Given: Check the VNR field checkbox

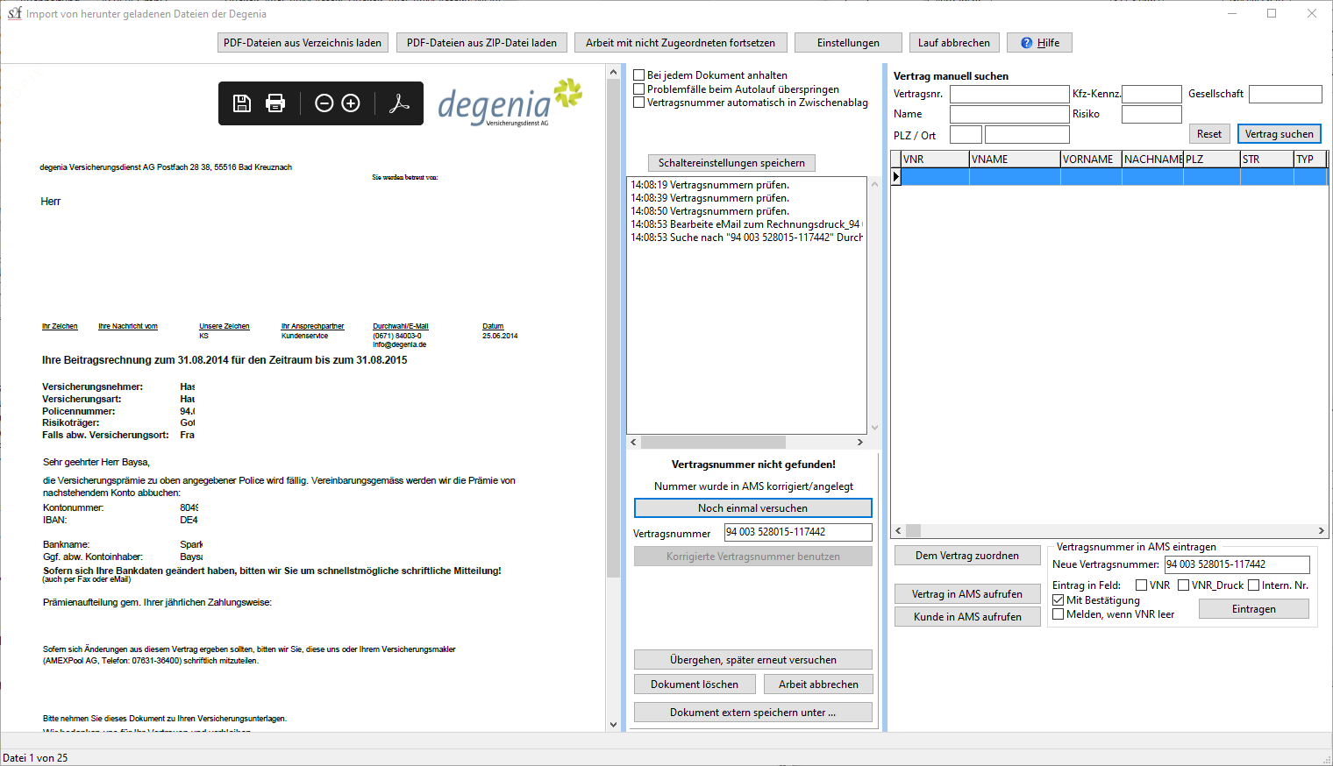Looking at the screenshot, I should (x=1141, y=585).
